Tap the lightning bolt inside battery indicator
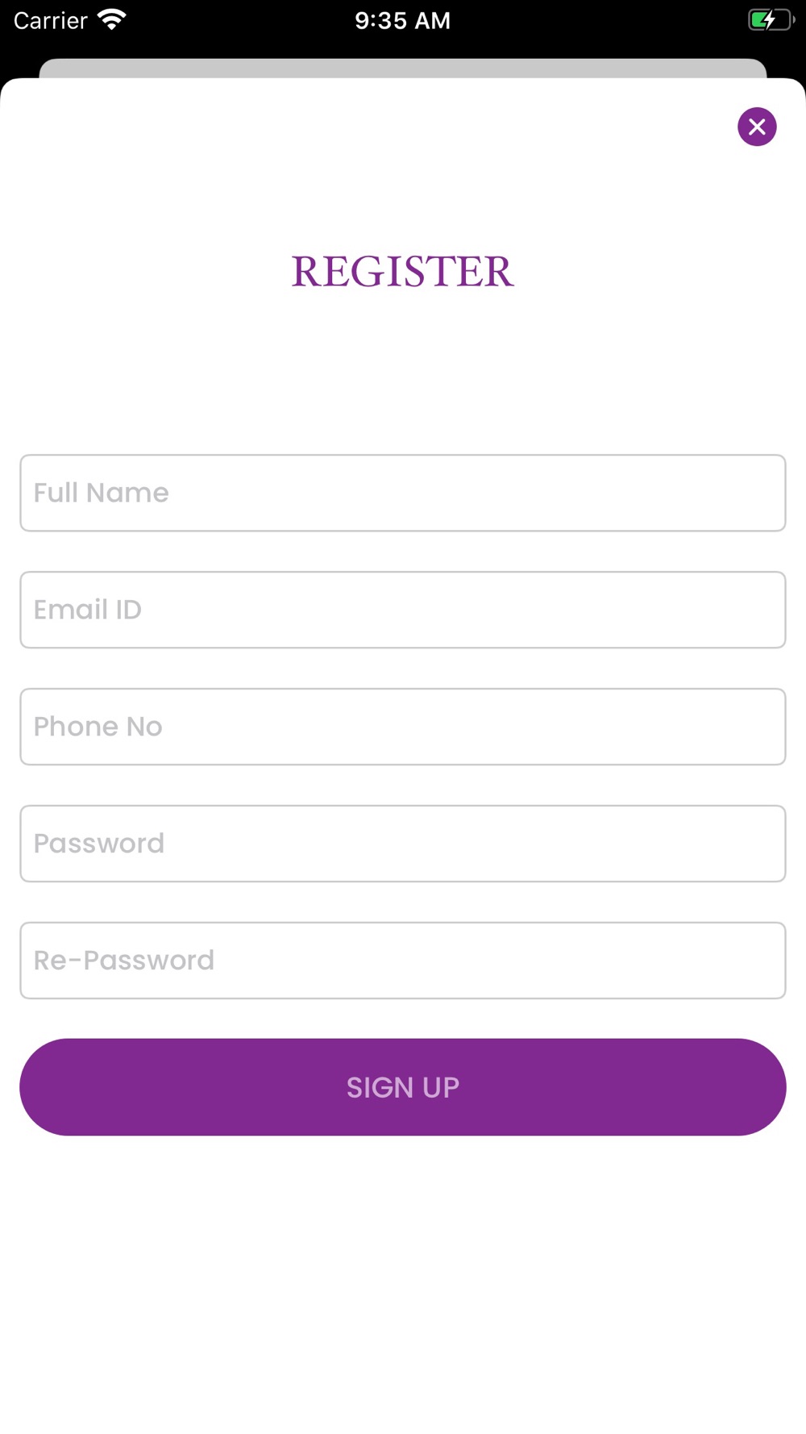The height and width of the screenshot is (1434, 806). pyautogui.click(x=768, y=19)
